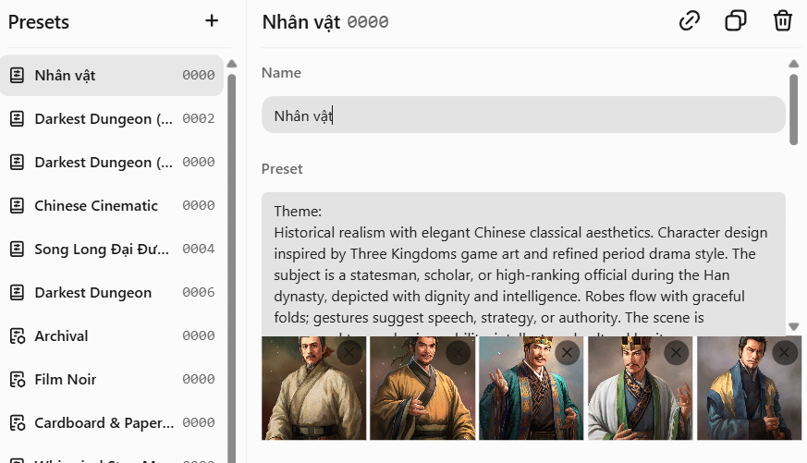Click the Chinese Cinematic preset icon
Image resolution: width=807 pixels, height=463 pixels.
(17, 206)
